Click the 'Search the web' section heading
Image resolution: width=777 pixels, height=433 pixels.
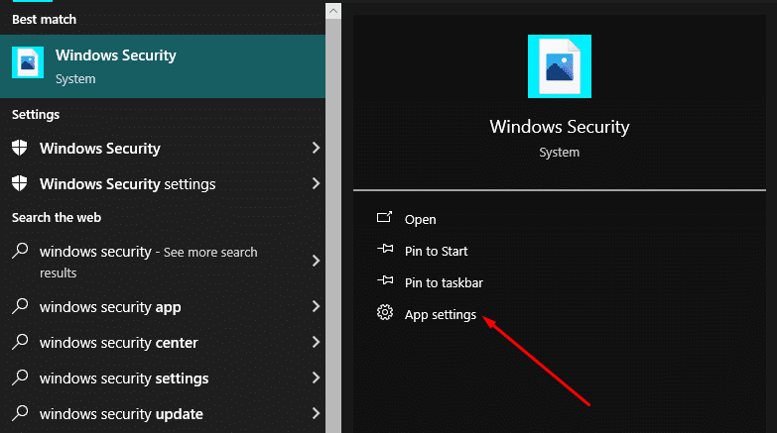[x=57, y=217]
